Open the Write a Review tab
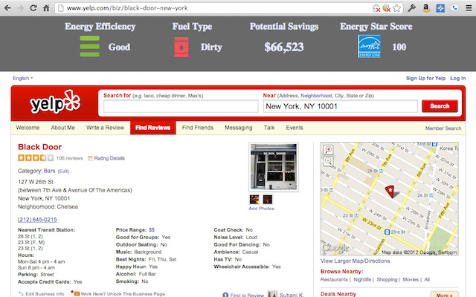 point(105,128)
